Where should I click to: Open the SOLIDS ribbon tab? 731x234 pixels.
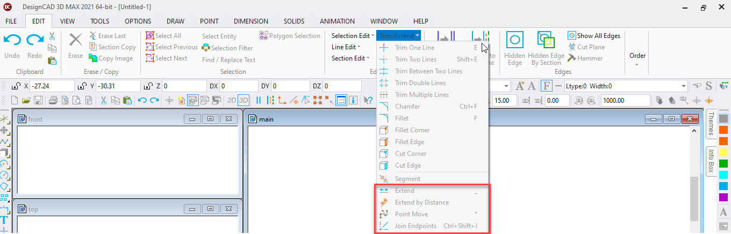tap(294, 21)
